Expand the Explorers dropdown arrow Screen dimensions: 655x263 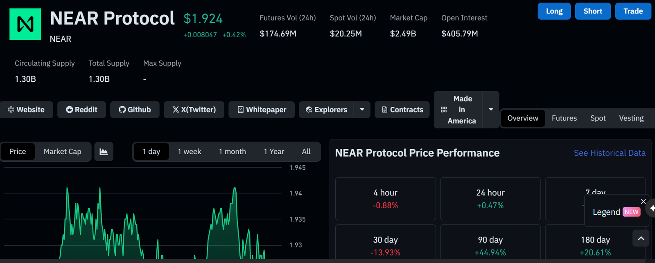pyautogui.click(x=362, y=110)
